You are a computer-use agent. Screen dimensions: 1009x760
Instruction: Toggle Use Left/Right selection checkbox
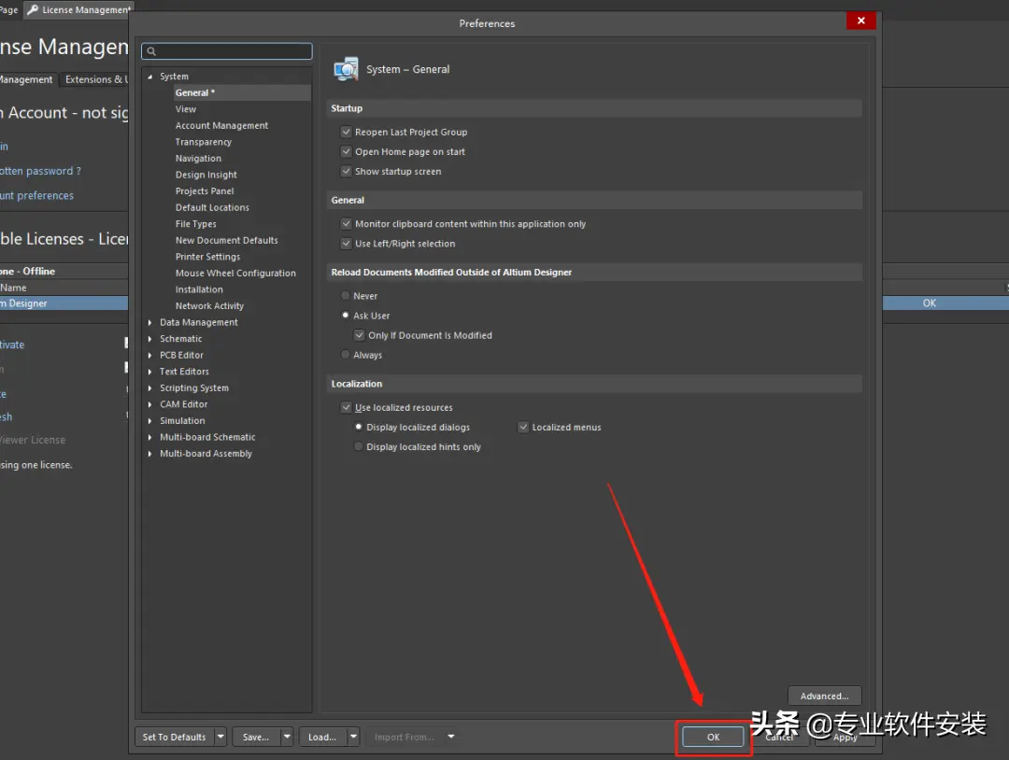click(347, 244)
